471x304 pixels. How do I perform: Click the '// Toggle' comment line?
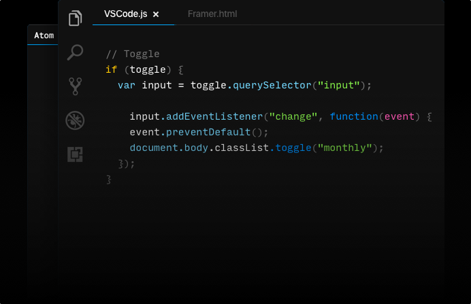pyautogui.click(x=133, y=54)
